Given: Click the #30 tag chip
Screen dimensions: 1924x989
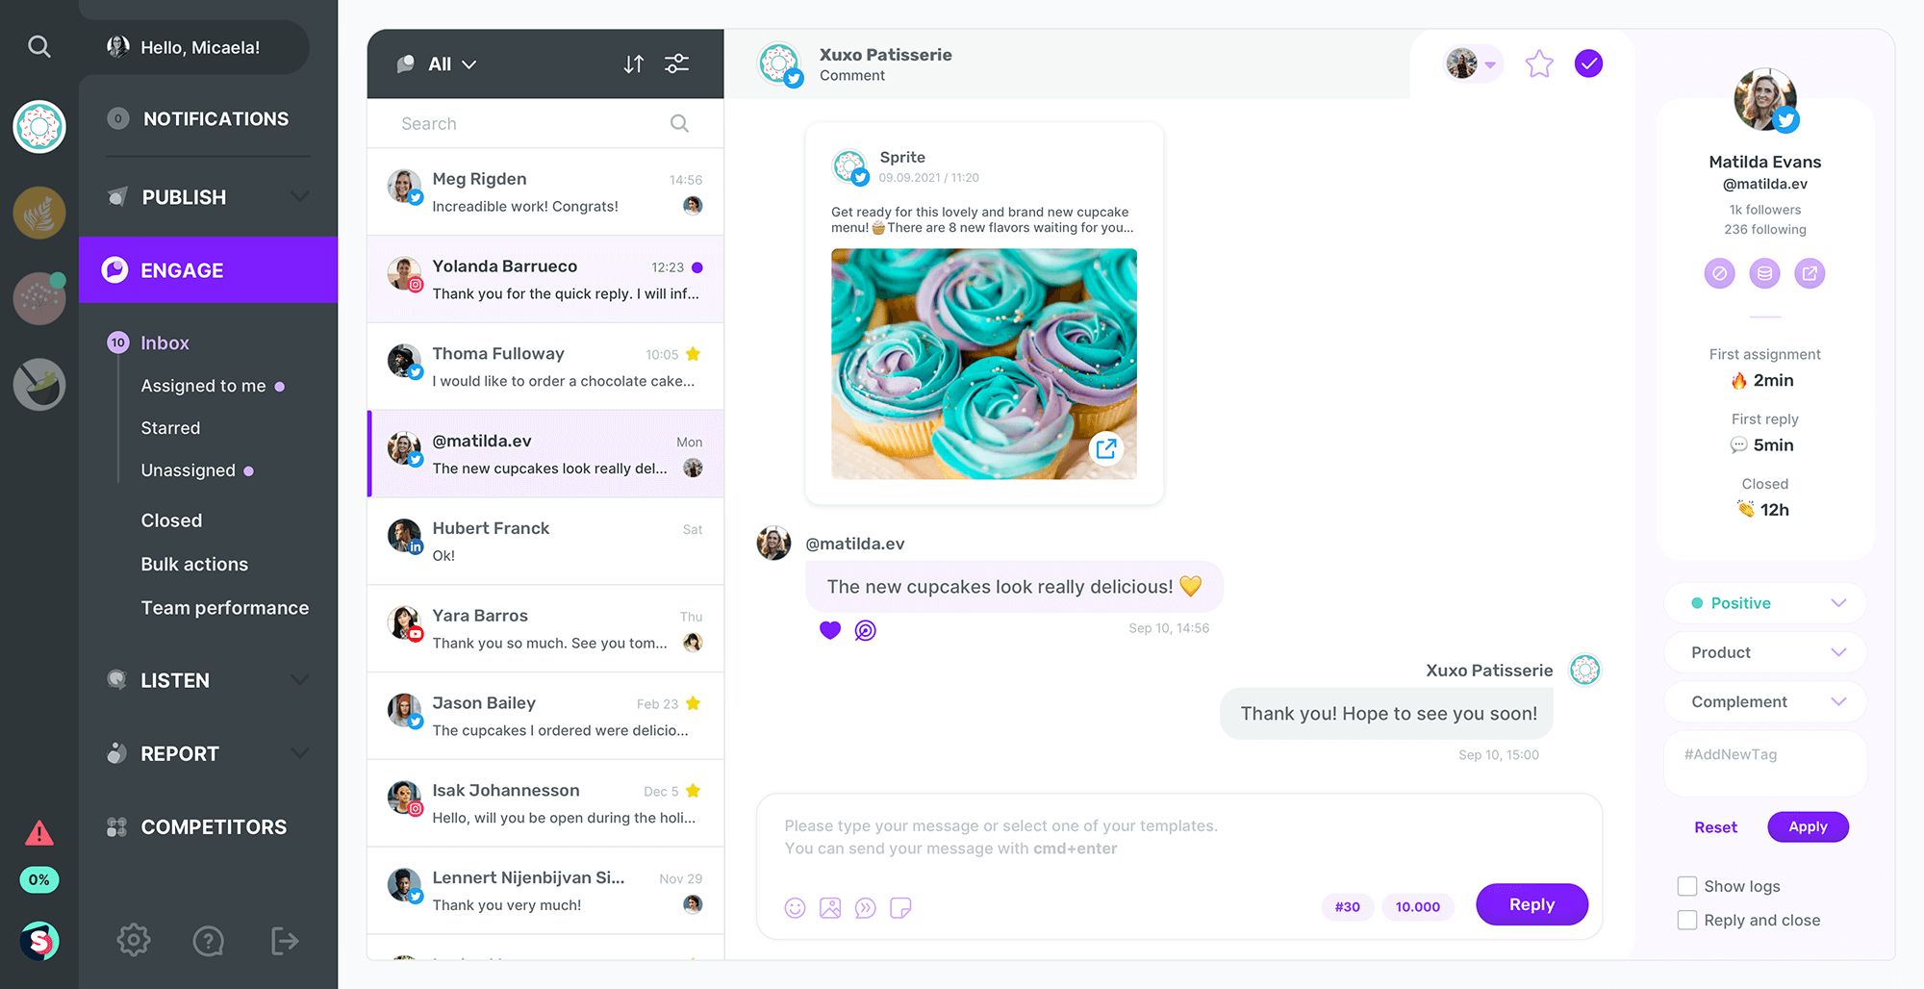Looking at the screenshot, I should click(x=1347, y=906).
